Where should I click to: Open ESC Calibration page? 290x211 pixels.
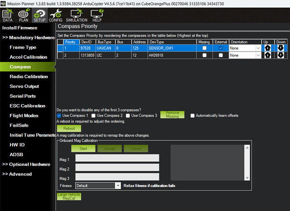click(x=27, y=106)
